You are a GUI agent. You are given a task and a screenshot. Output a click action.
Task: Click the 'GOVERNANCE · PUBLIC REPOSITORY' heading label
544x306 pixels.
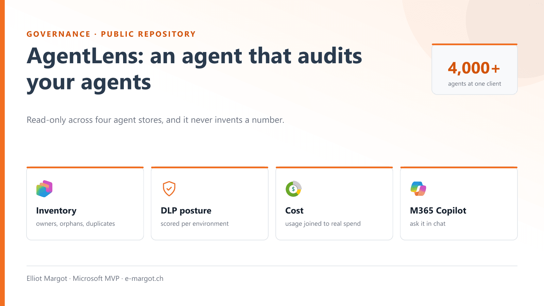tap(111, 34)
